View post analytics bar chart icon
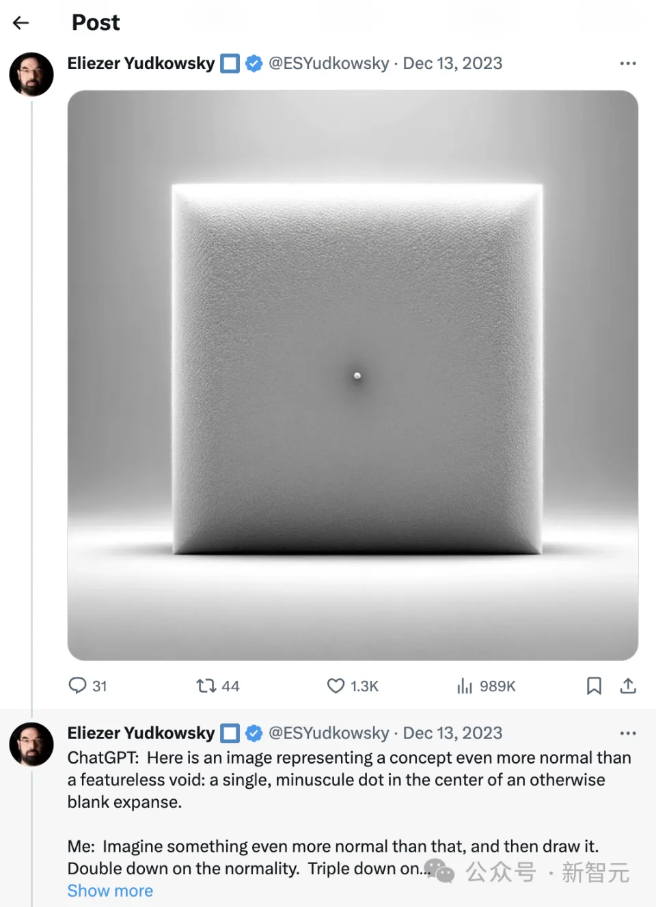The width and height of the screenshot is (656, 907). [465, 685]
